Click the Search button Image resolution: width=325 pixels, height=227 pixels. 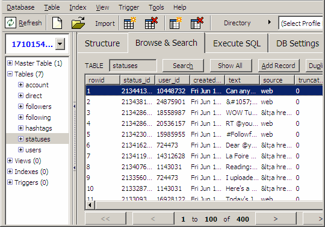pyautogui.click(x=183, y=66)
